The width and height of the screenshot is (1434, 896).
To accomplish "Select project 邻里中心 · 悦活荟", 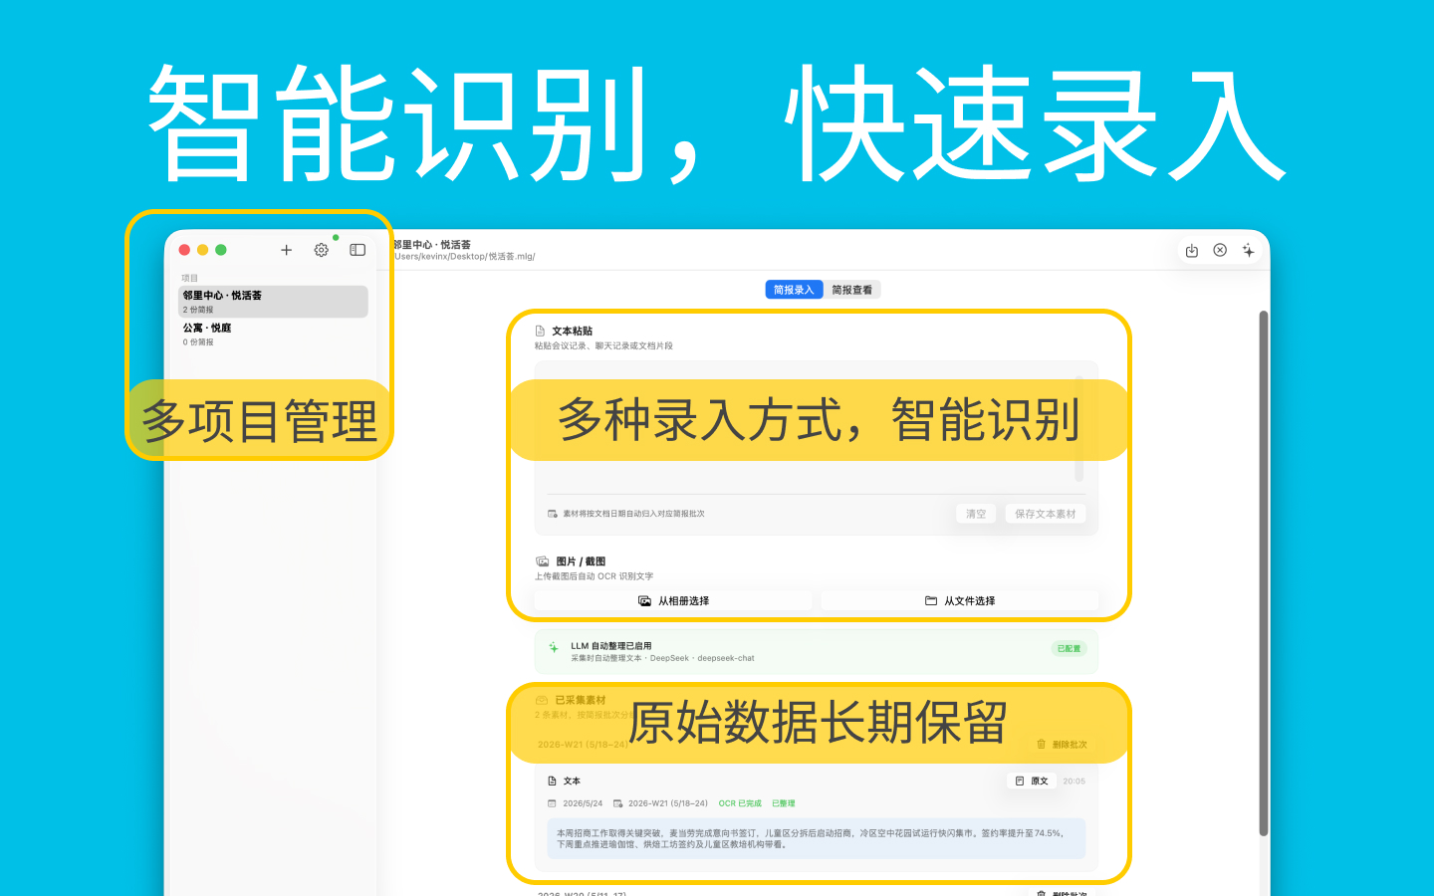I will [273, 302].
